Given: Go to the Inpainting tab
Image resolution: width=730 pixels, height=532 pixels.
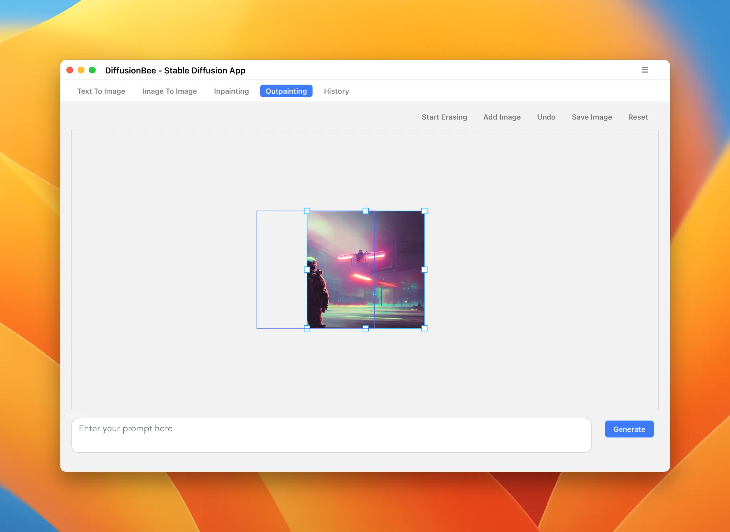Looking at the screenshot, I should point(231,91).
